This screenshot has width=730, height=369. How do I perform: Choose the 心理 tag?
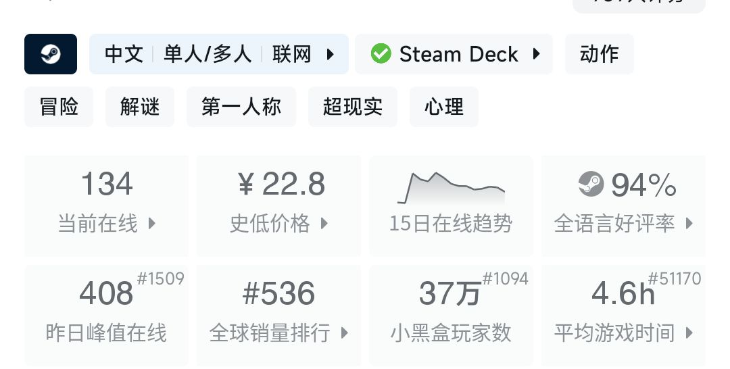[x=444, y=107]
